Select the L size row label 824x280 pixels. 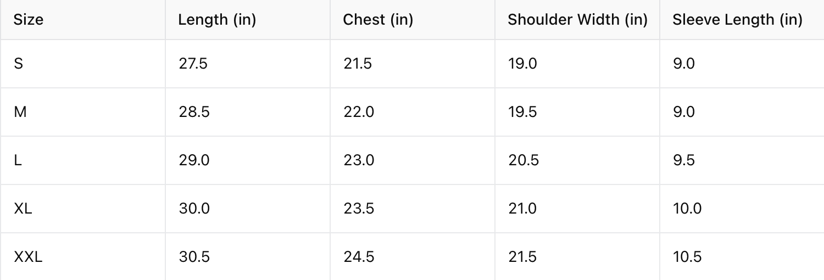coord(18,160)
